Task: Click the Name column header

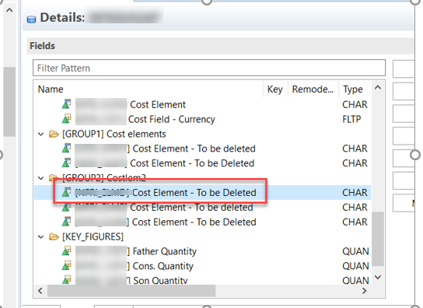Action: pos(51,89)
